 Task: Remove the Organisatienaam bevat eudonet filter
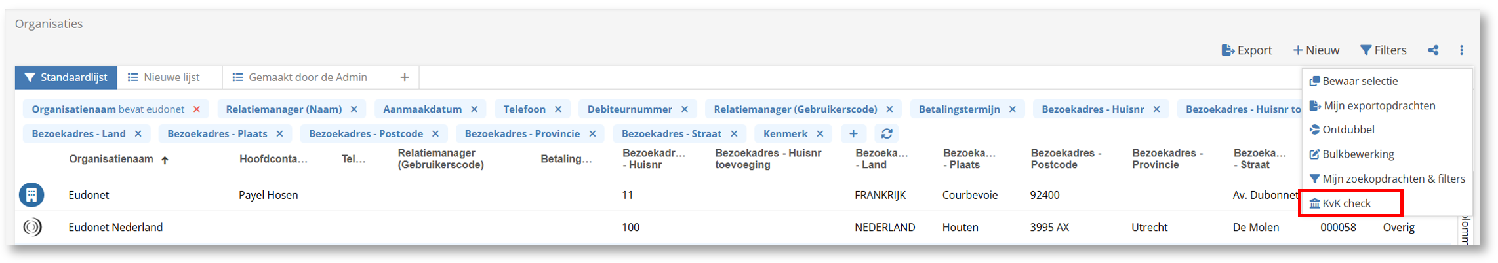(197, 109)
